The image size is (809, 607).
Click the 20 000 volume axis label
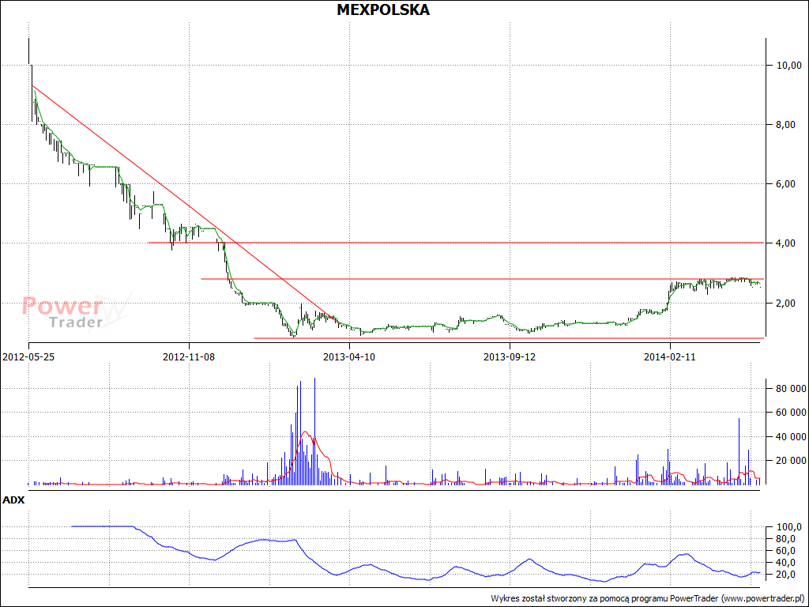tap(791, 461)
